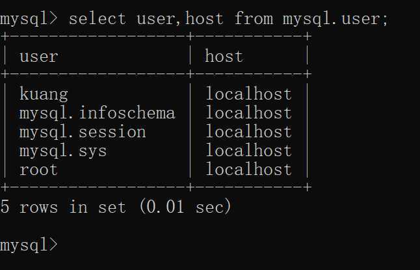
Task: Click the 'mysql.infoschema' user entry
Action: 98,113
